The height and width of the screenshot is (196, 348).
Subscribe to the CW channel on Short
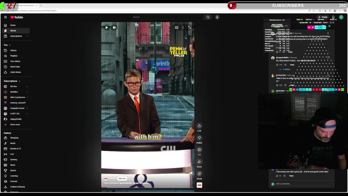pyautogui.click(x=122, y=179)
